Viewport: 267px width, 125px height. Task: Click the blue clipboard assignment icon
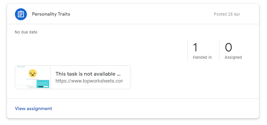21,14
